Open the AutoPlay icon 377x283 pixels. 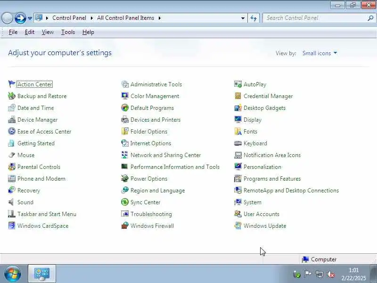click(238, 84)
